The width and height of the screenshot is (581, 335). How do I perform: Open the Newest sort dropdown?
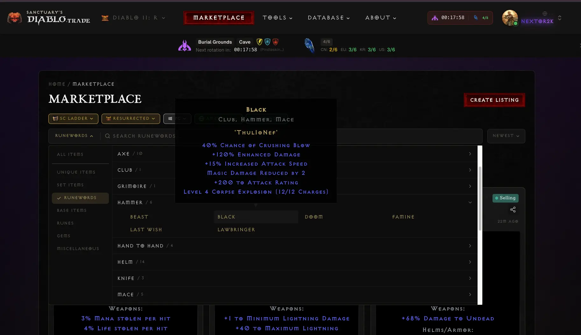pos(506,136)
